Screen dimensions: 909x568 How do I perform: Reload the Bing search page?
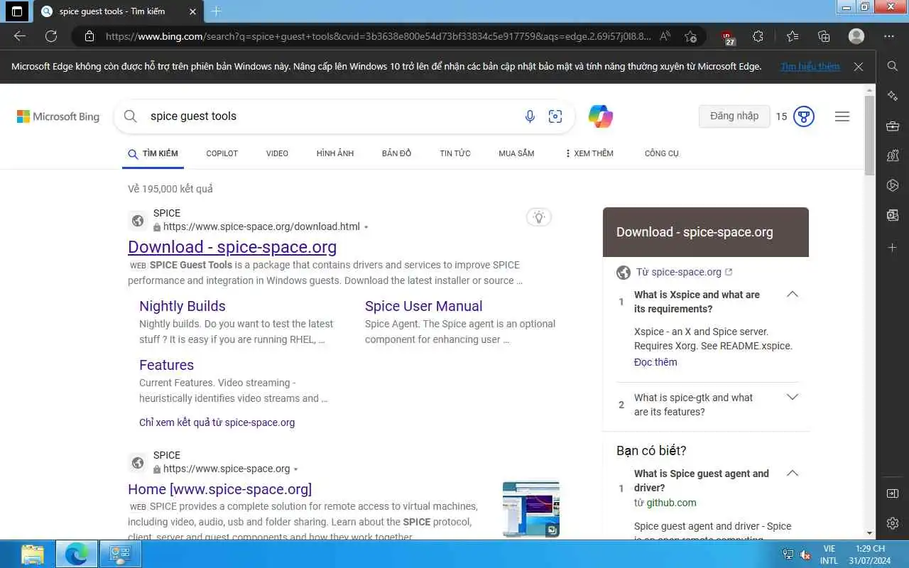point(51,36)
